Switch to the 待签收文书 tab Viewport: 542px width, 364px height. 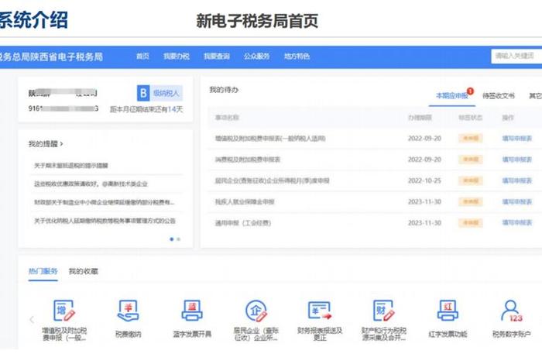[x=499, y=96]
